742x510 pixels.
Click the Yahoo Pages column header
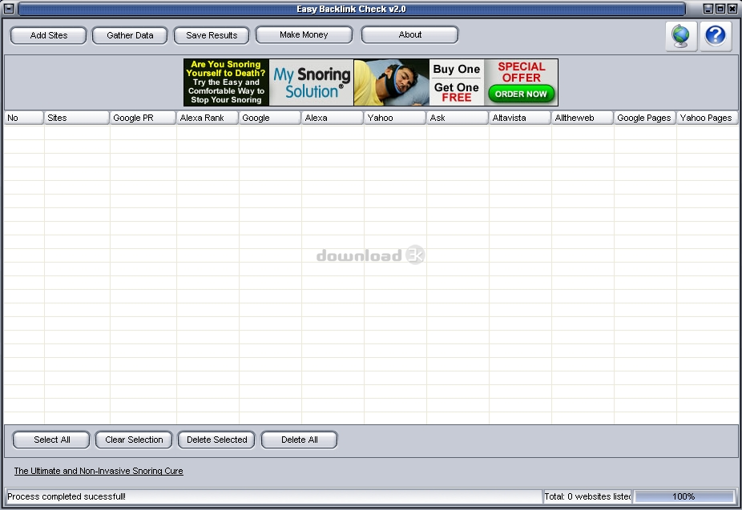tap(707, 118)
